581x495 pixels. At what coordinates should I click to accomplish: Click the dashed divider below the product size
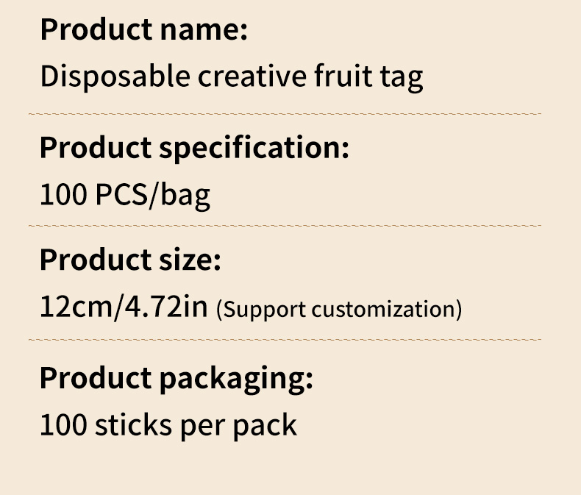[284, 340]
